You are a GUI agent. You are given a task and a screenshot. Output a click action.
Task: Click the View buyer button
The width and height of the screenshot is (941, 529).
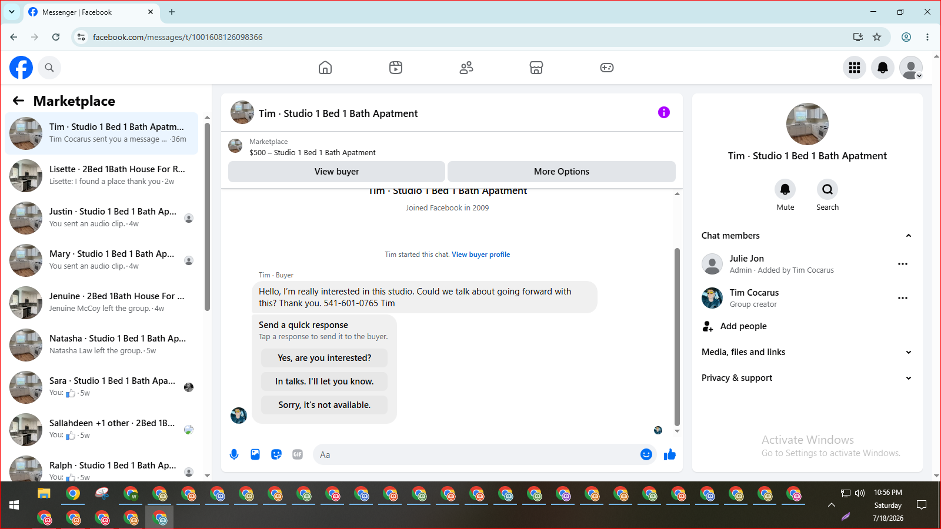(336, 172)
